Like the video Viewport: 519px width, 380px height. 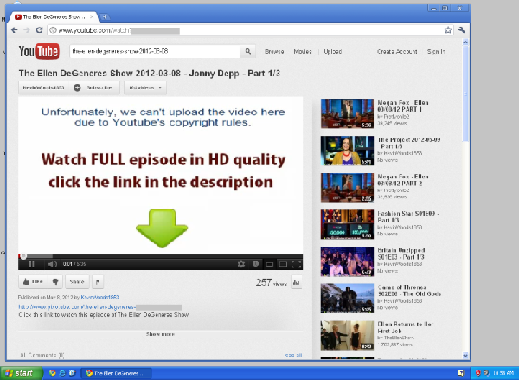coord(33,281)
